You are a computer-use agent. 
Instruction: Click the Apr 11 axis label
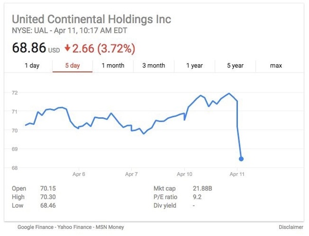237,175
